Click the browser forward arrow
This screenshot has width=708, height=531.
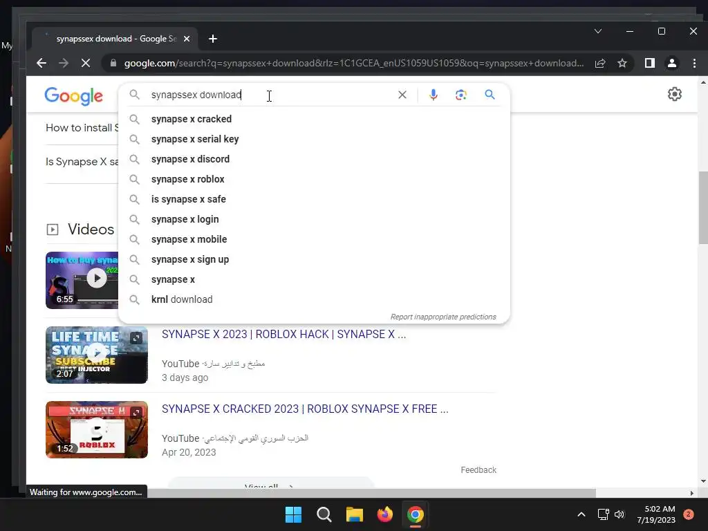[64, 63]
